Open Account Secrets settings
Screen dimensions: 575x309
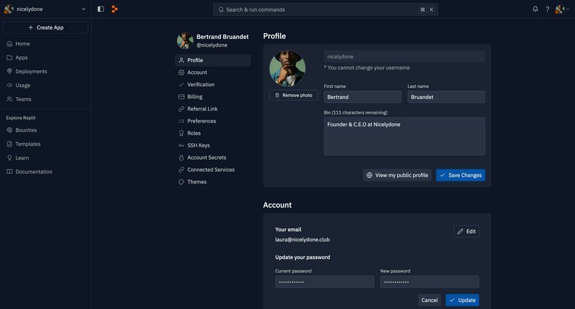click(x=206, y=158)
